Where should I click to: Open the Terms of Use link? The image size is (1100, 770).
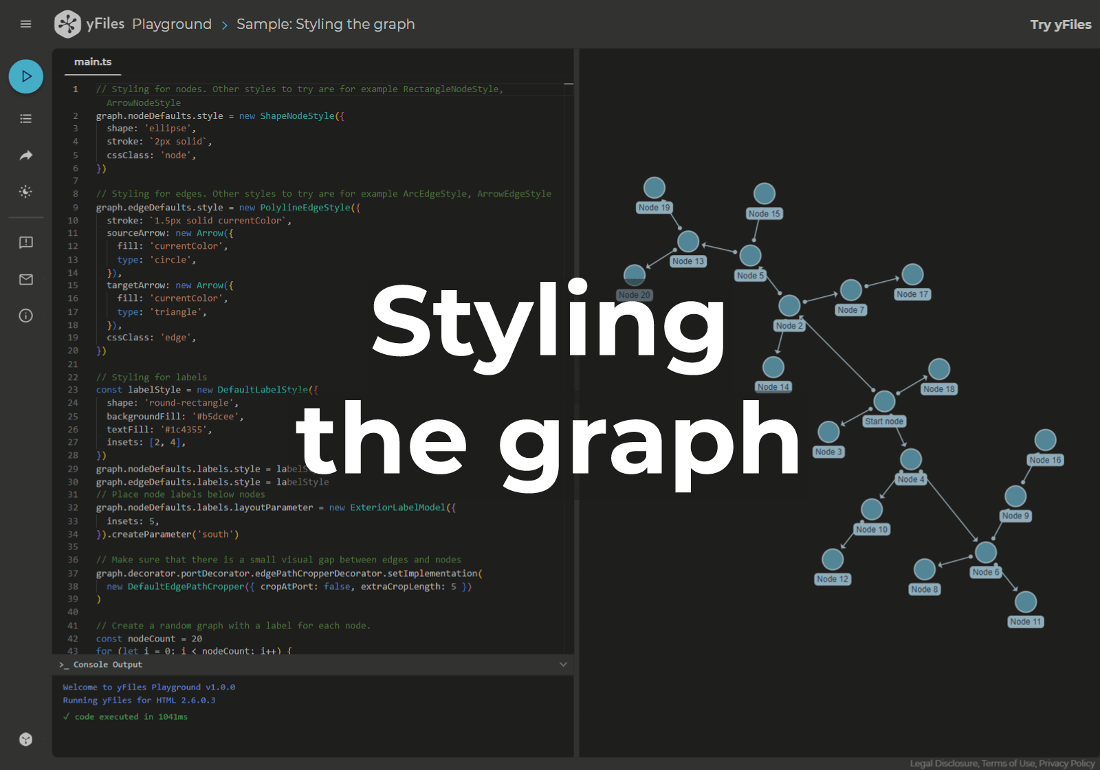point(1009,763)
